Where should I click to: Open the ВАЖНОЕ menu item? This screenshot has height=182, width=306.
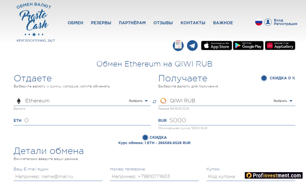[223, 23]
